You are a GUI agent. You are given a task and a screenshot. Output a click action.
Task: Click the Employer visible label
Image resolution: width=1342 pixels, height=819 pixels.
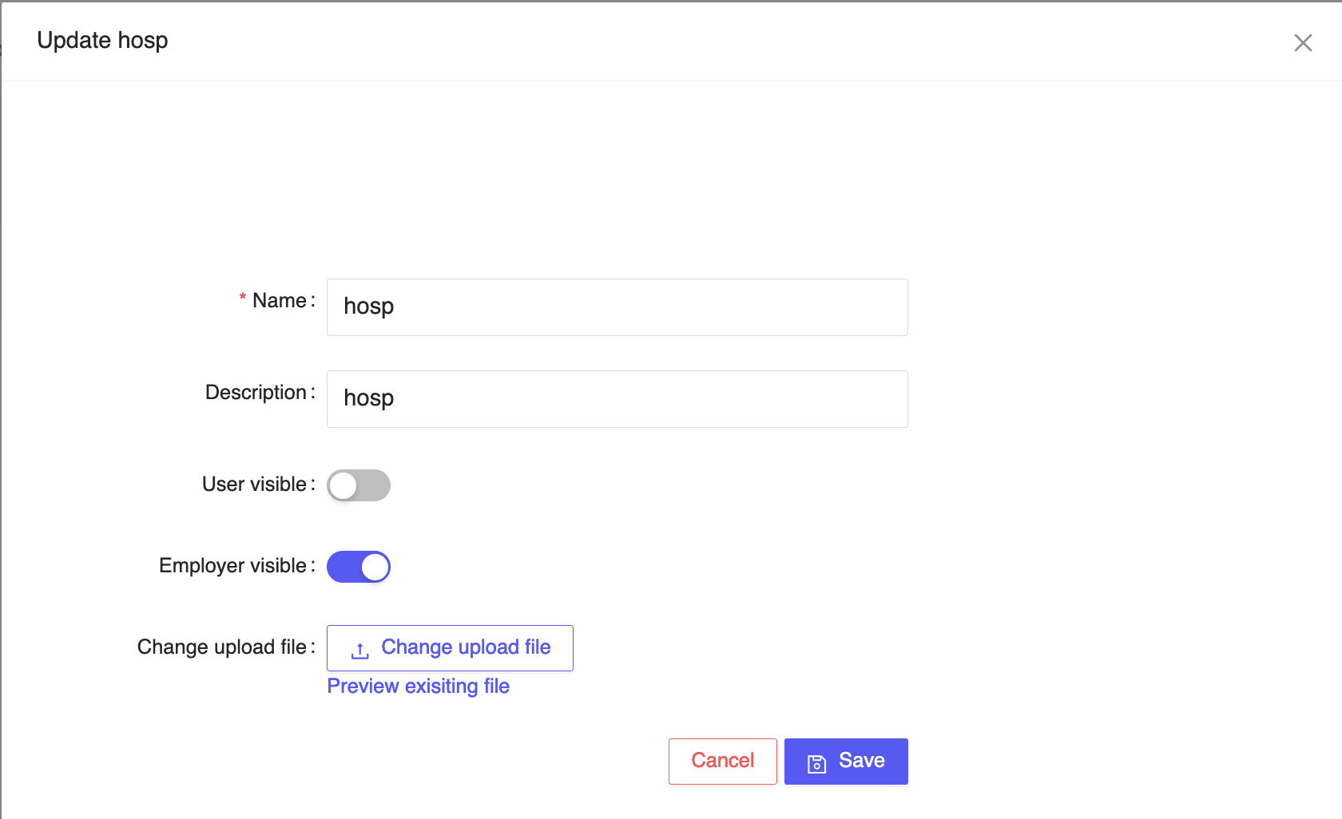pos(232,566)
